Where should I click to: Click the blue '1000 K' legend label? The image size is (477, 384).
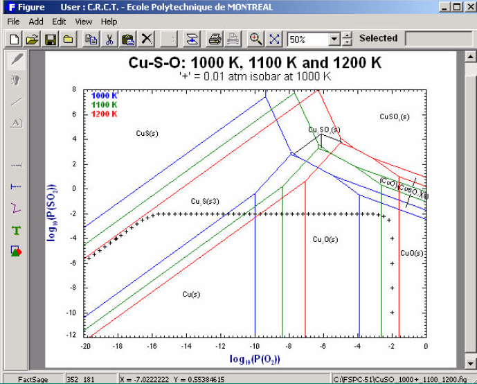pyautogui.click(x=105, y=96)
